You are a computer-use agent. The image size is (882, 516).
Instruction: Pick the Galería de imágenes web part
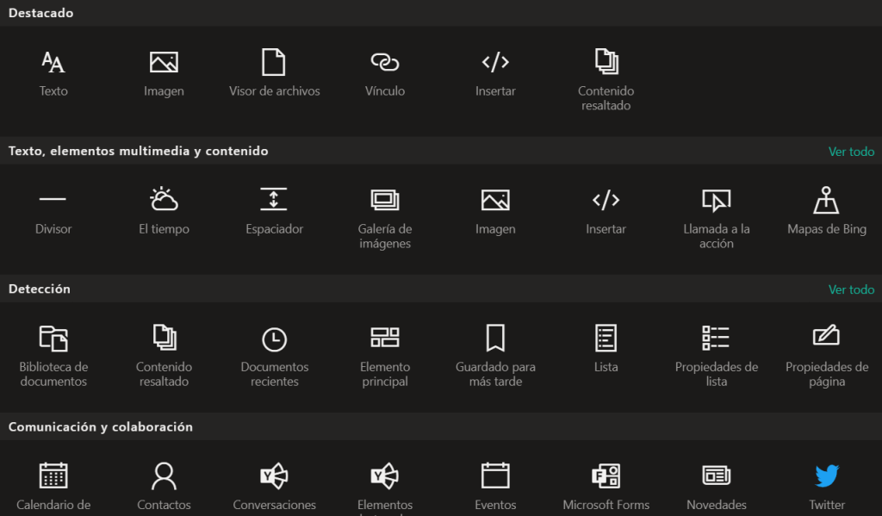click(385, 201)
